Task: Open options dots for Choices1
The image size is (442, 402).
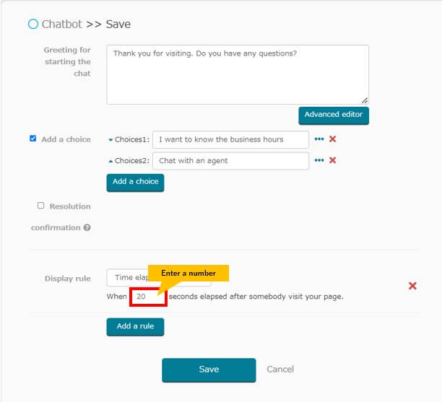Action: pos(318,139)
